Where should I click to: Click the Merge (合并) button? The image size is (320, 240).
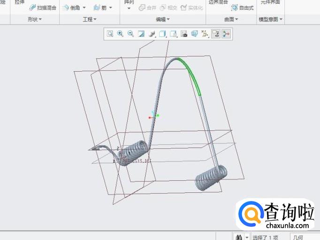[x=147, y=8]
